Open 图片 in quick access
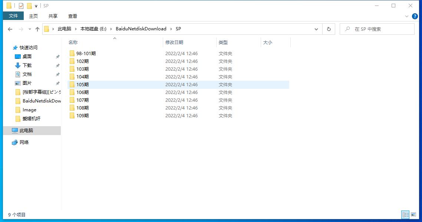This screenshot has width=422, height=222. pyautogui.click(x=27, y=83)
